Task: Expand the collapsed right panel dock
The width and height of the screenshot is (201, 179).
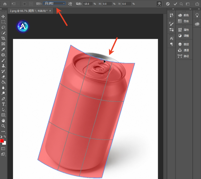Action: tap(199, 9)
